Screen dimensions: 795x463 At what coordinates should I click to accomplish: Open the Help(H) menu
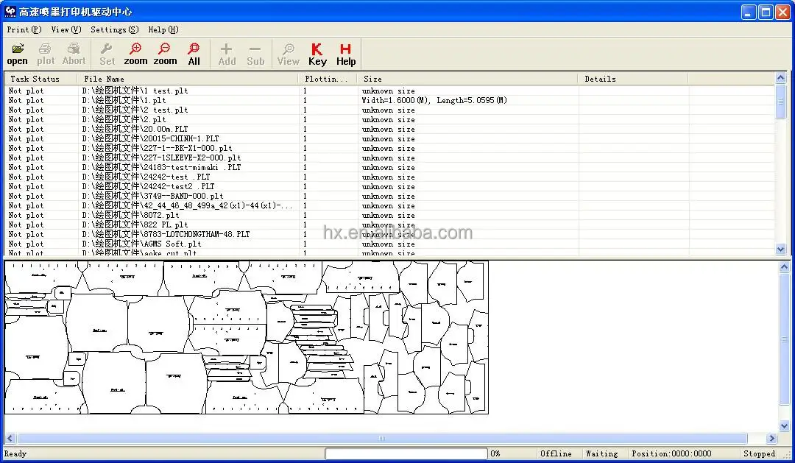coord(163,29)
